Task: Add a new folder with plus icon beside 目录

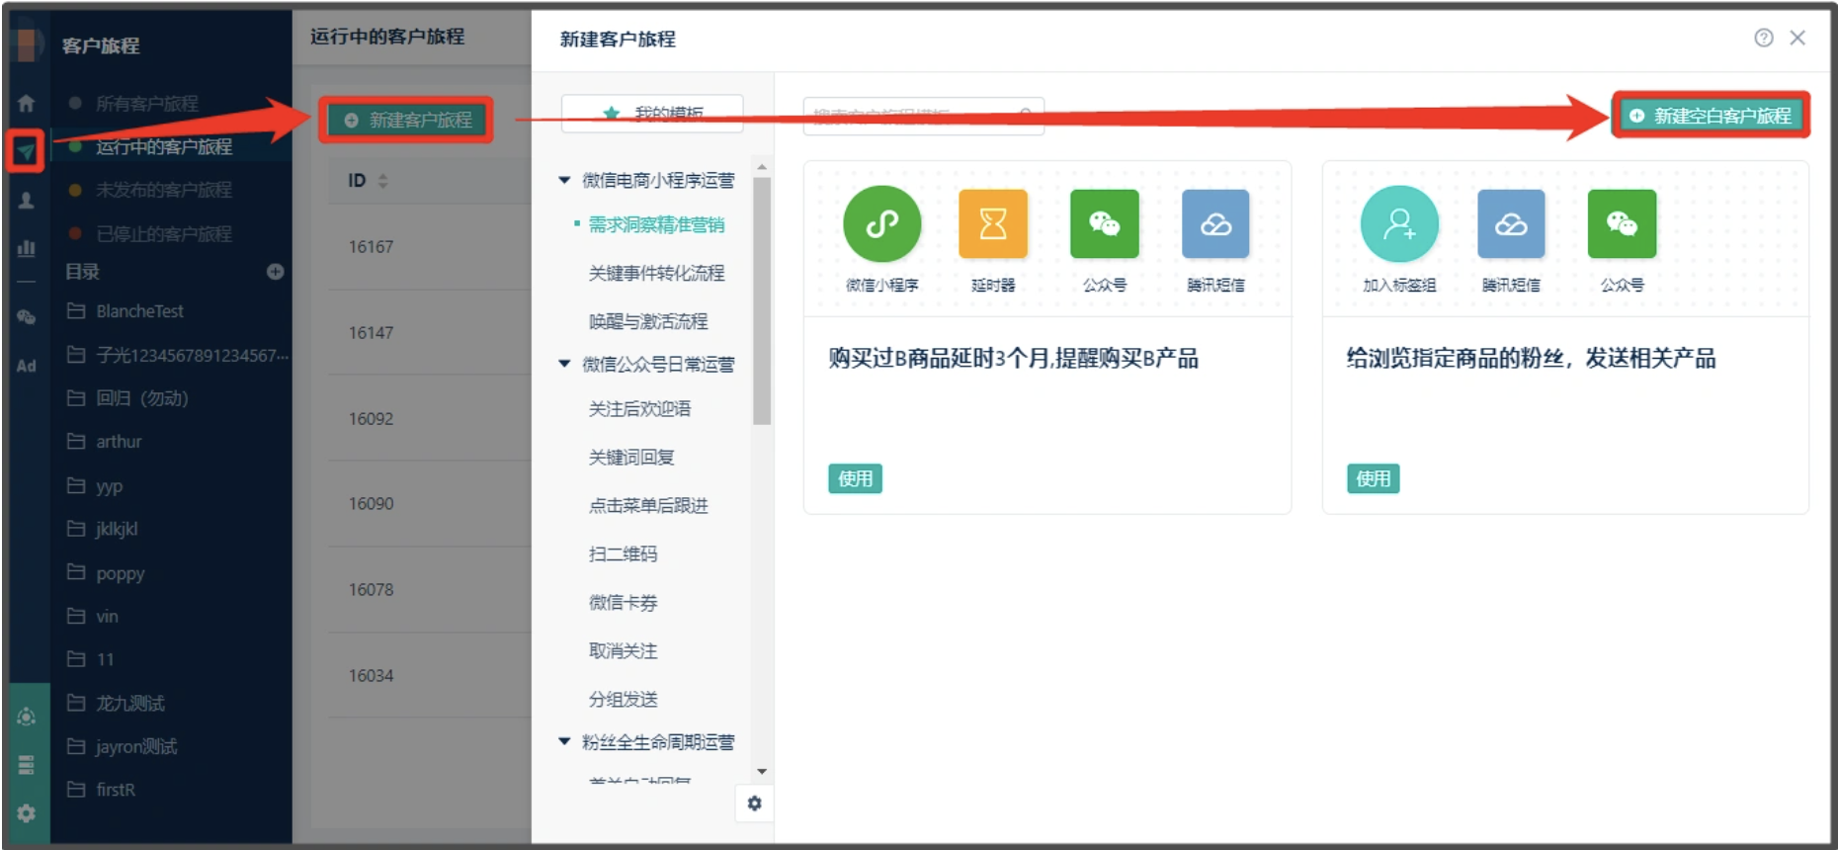Action: click(276, 272)
